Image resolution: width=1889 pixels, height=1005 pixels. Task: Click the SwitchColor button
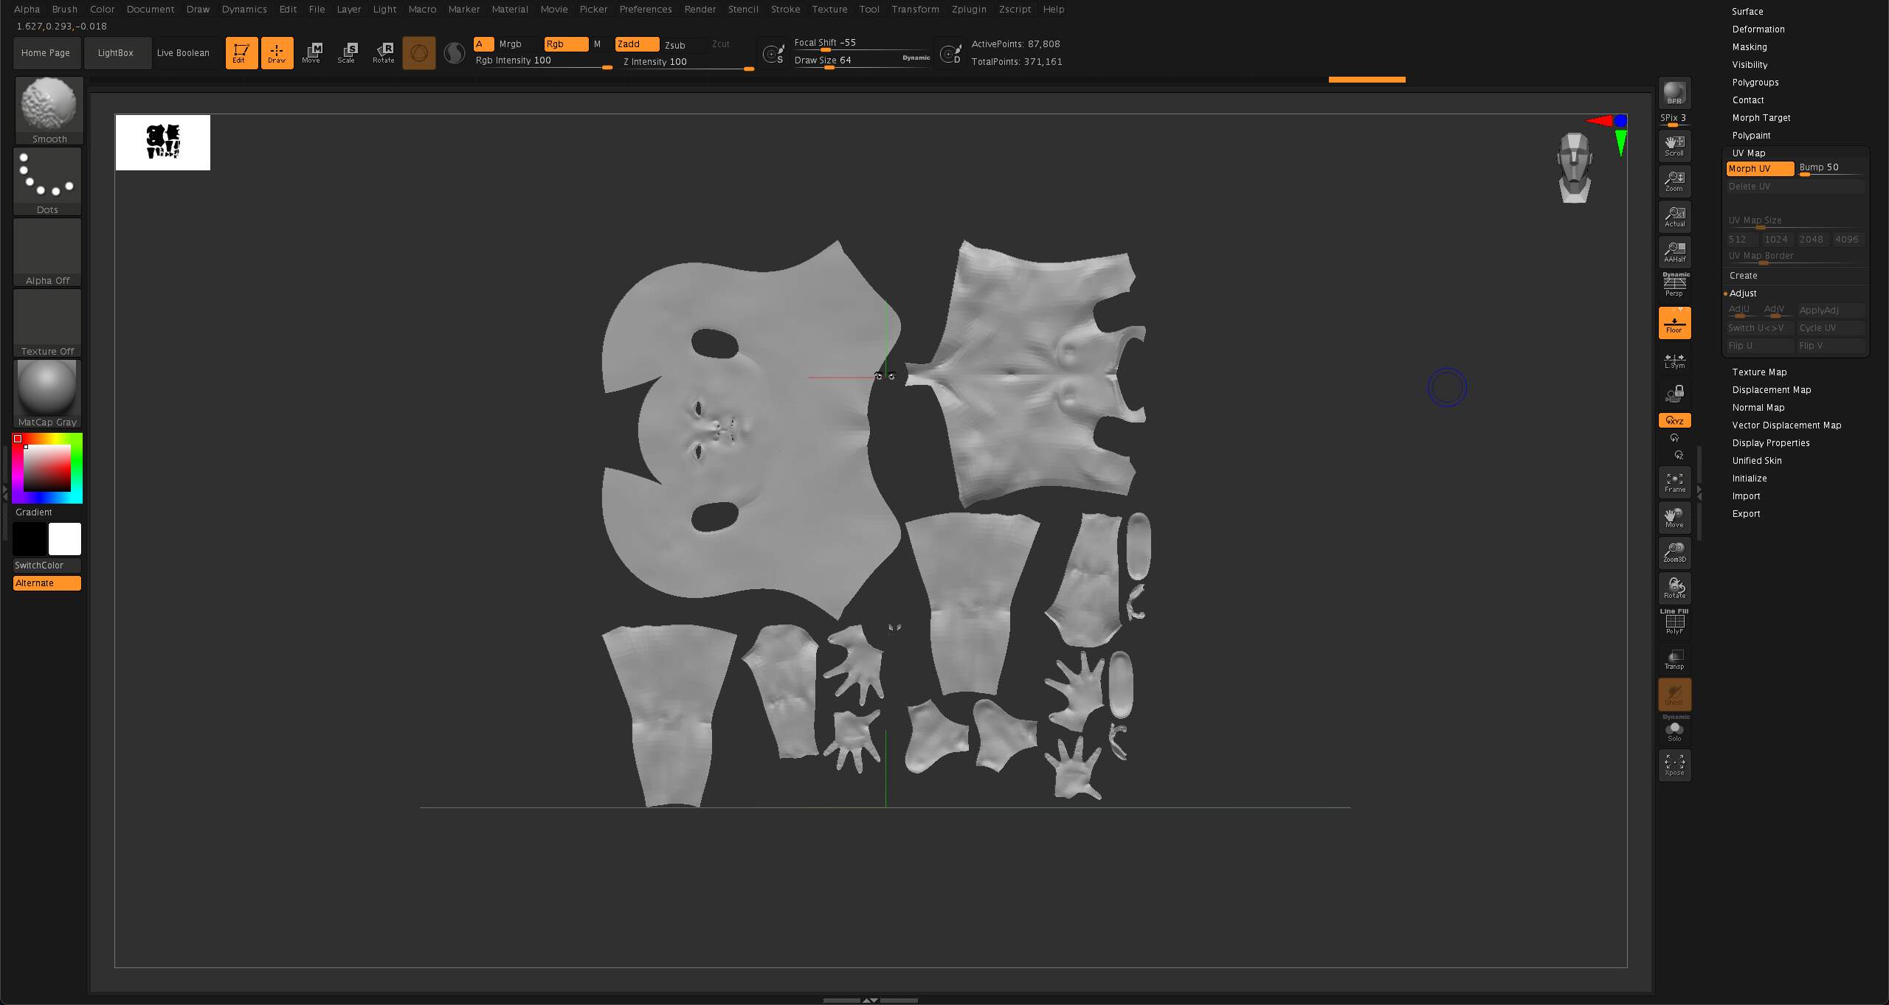(47, 566)
